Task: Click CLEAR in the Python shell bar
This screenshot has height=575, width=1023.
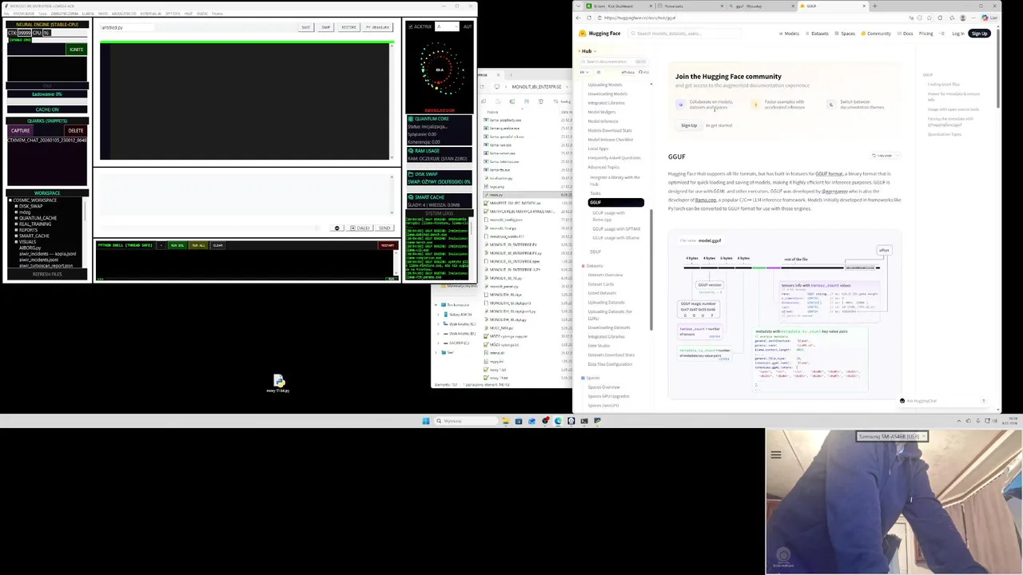Action: (217, 245)
